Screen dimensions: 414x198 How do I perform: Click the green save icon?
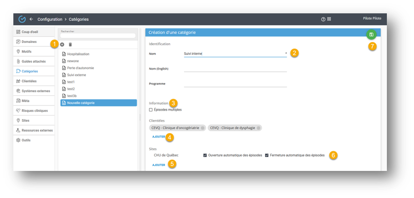[x=371, y=35]
